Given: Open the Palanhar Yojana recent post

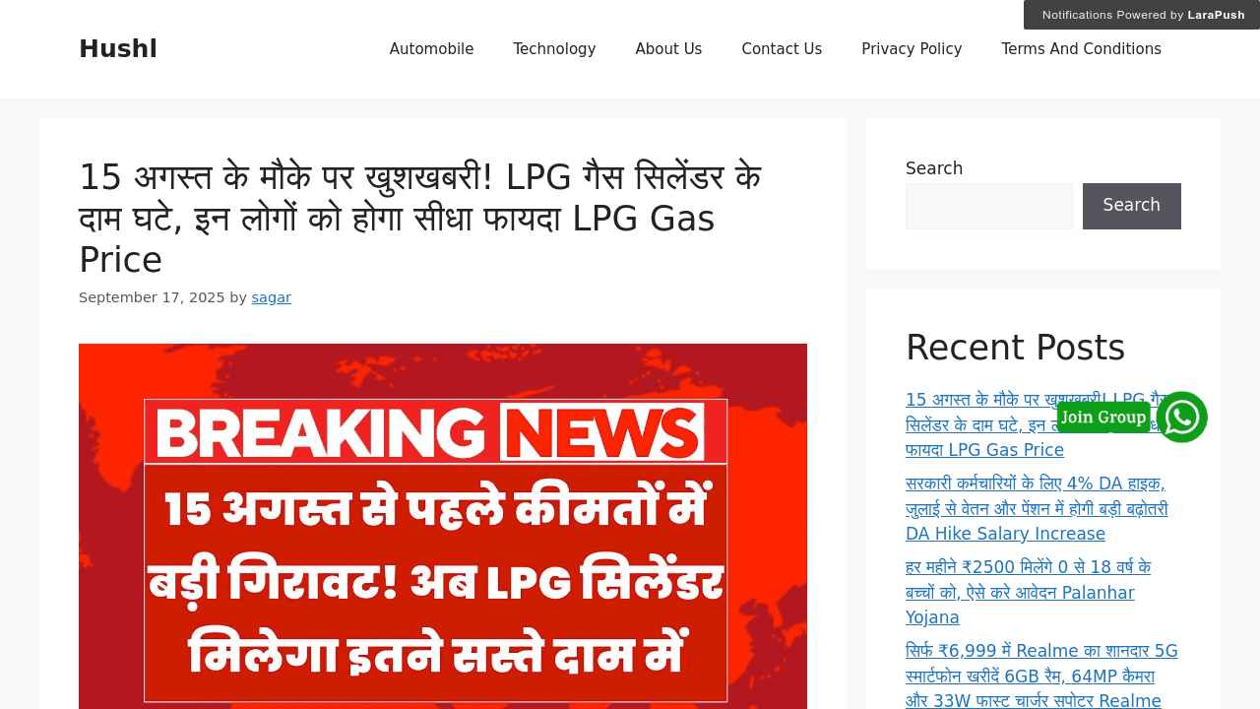Looking at the screenshot, I should pos(1029,593).
